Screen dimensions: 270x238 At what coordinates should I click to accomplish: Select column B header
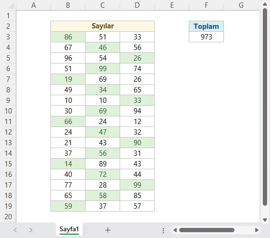pos(68,5)
